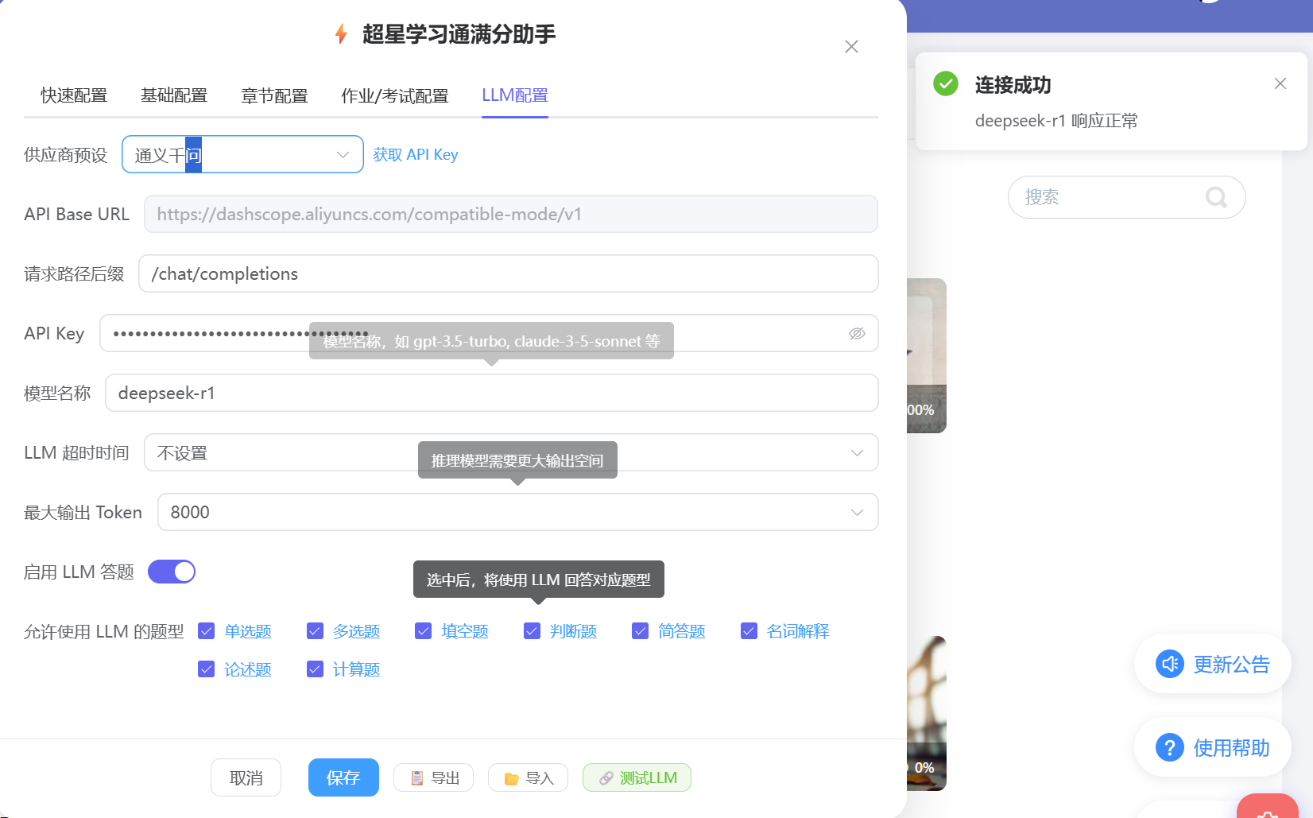Click the 使用帮助 button label
The height and width of the screenshot is (818, 1313).
coord(1232,747)
